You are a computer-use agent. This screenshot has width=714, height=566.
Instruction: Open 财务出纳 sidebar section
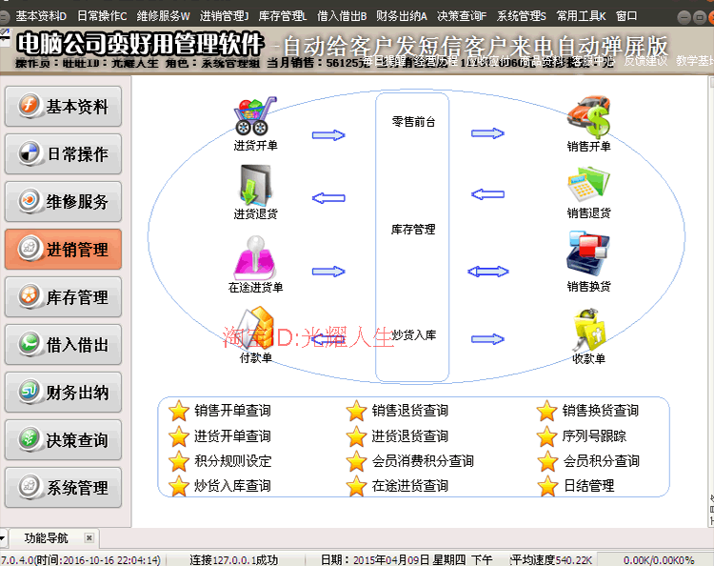pyautogui.click(x=63, y=393)
